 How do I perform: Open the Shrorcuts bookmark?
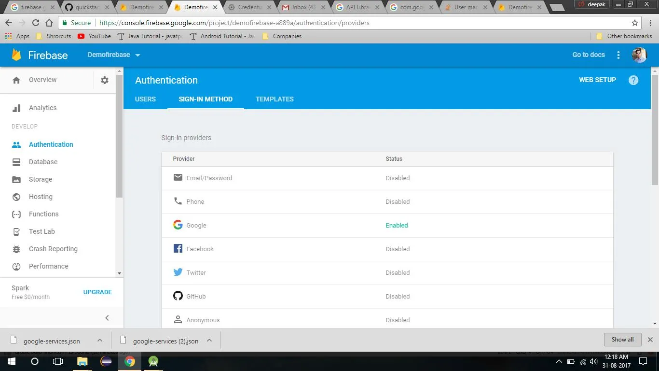pos(54,36)
